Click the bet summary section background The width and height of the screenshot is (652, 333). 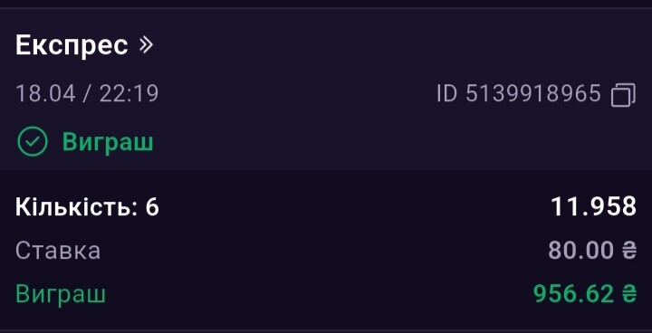tap(326, 251)
